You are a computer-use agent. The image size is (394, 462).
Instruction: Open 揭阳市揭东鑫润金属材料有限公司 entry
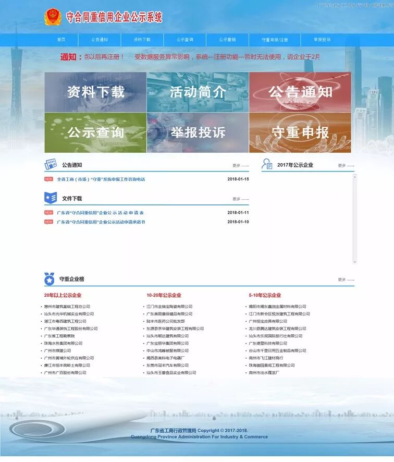coord(277,307)
